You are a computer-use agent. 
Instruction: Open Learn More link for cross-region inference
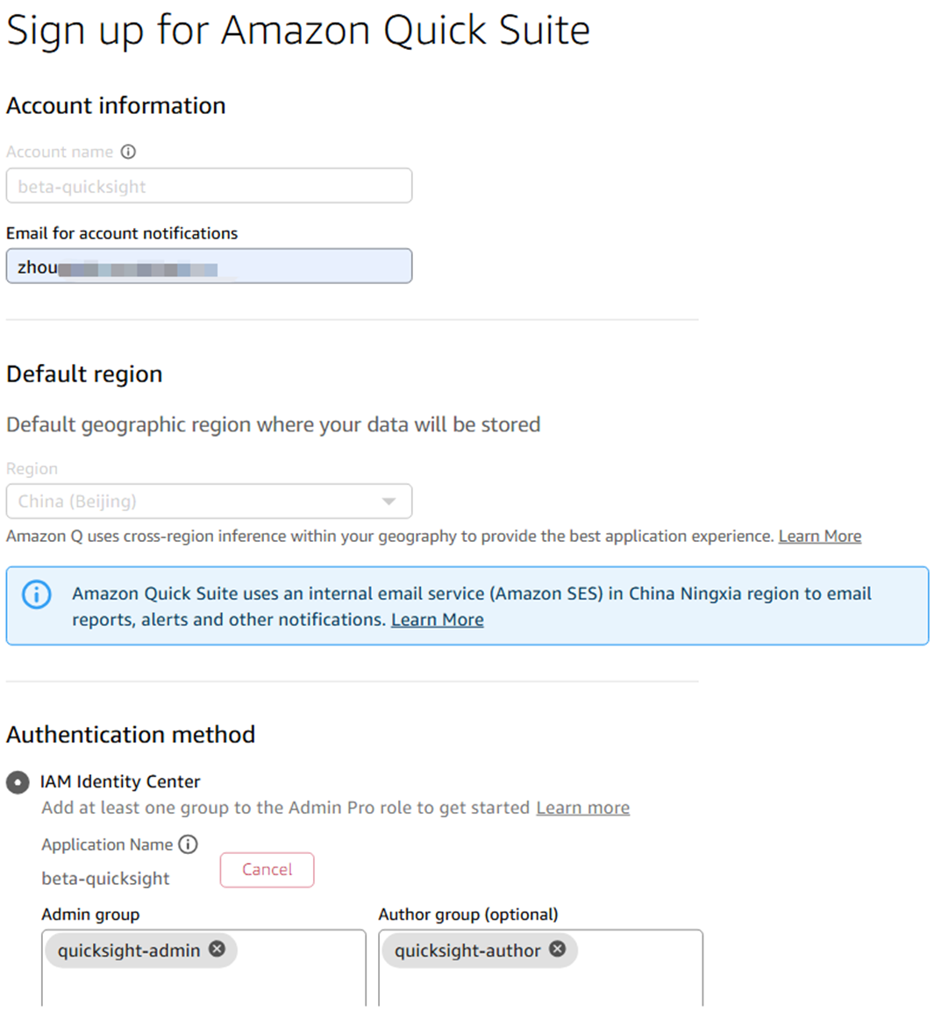(x=819, y=536)
